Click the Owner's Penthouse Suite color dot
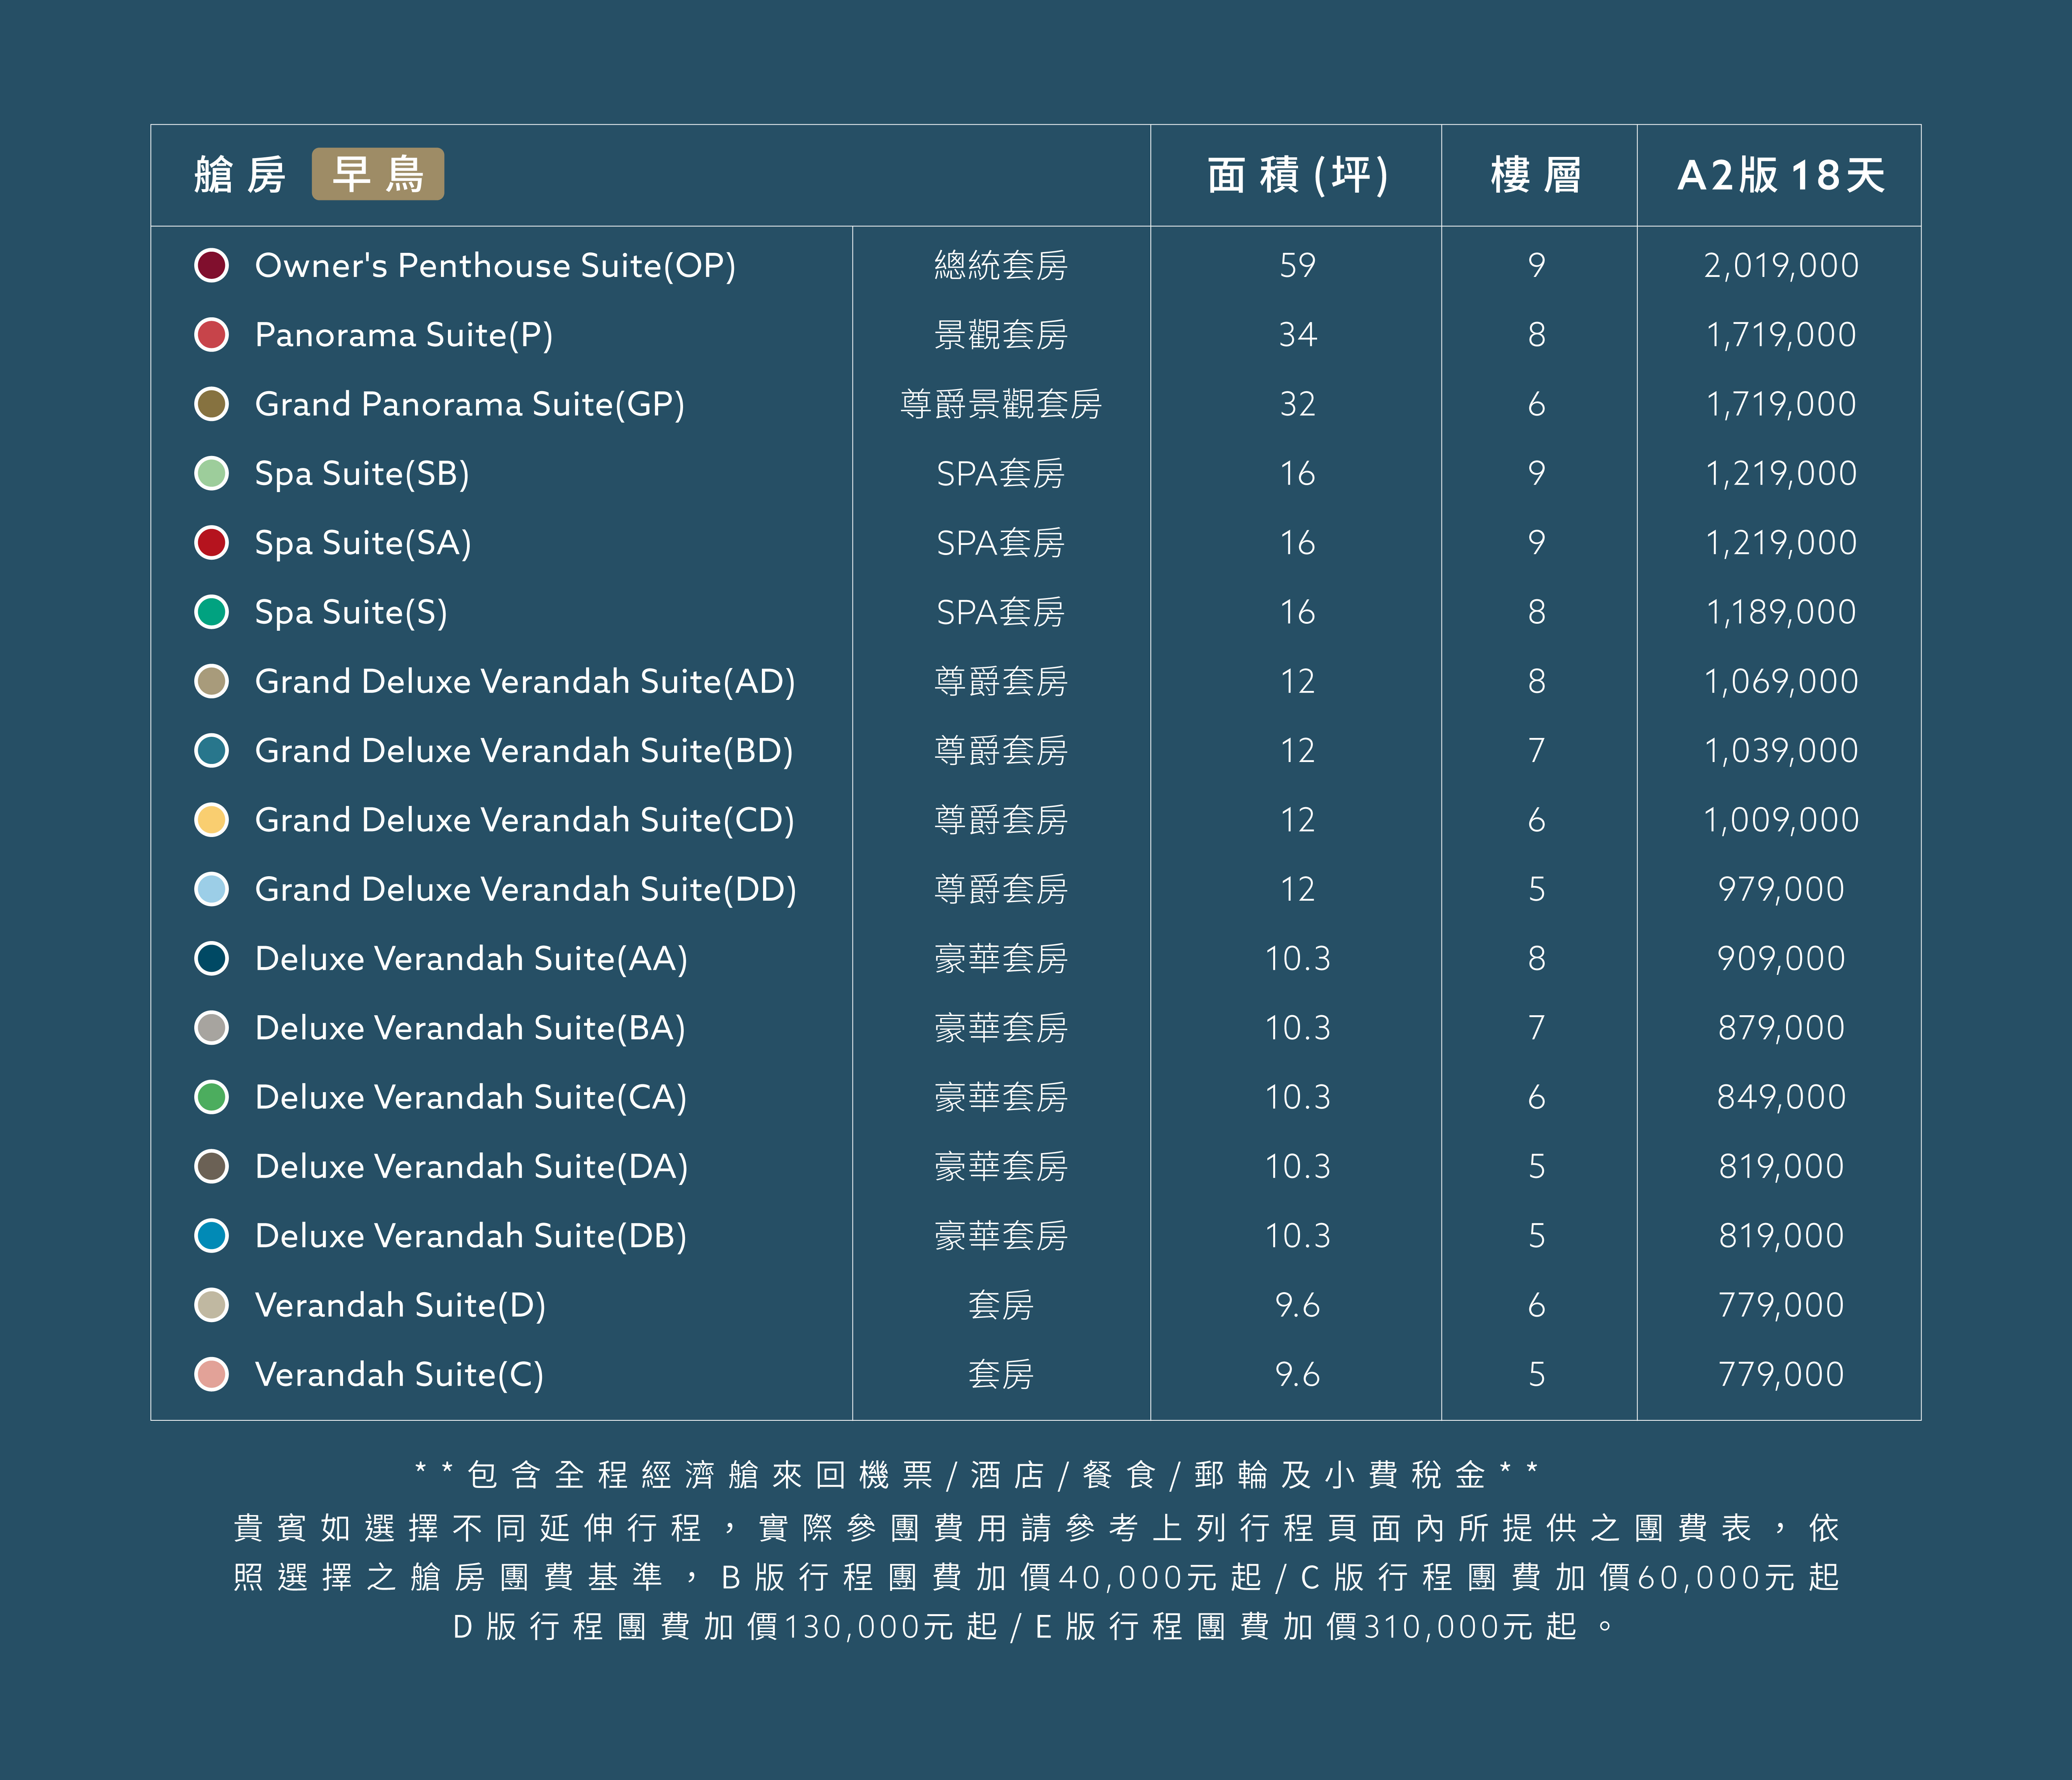The height and width of the screenshot is (1780, 2072). [x=211, y=266]
